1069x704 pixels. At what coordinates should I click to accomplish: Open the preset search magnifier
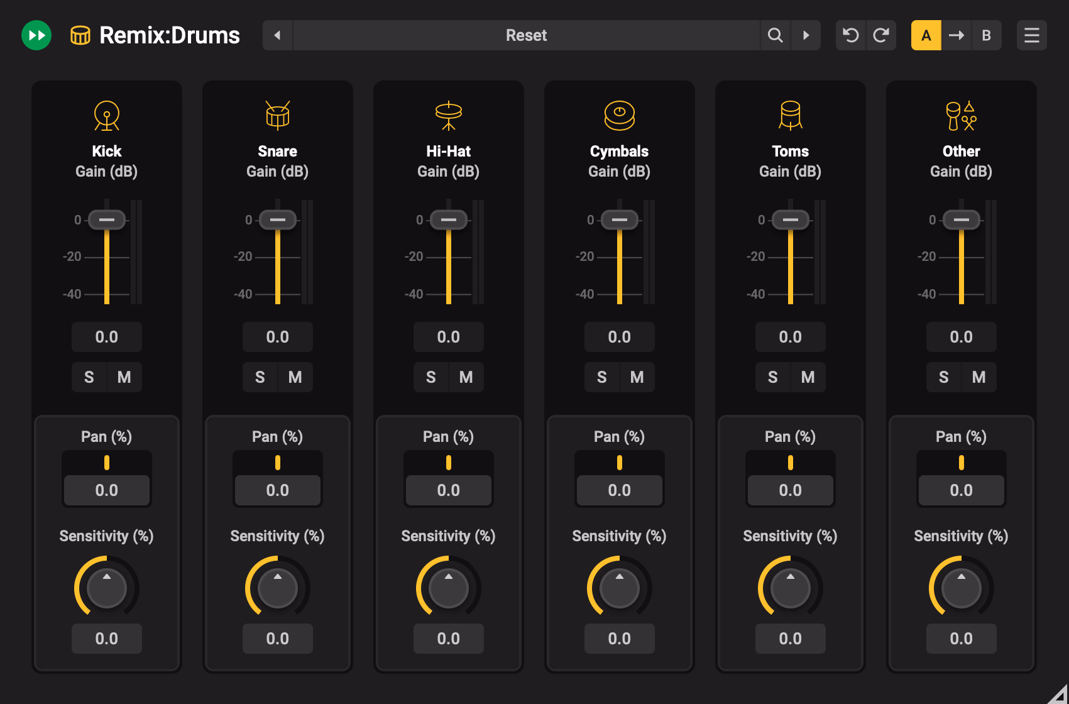click(776, 35)
